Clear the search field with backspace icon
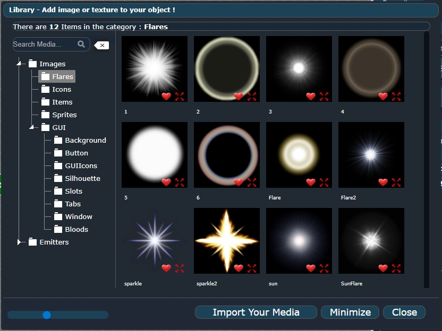 [101, 45]
